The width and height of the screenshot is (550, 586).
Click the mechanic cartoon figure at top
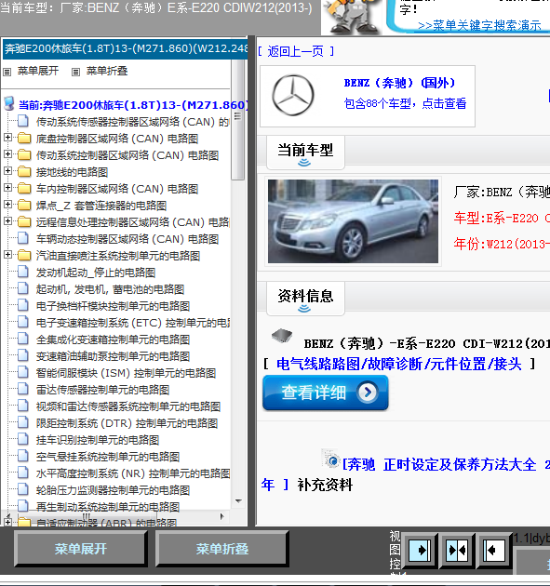pos(352,17)
